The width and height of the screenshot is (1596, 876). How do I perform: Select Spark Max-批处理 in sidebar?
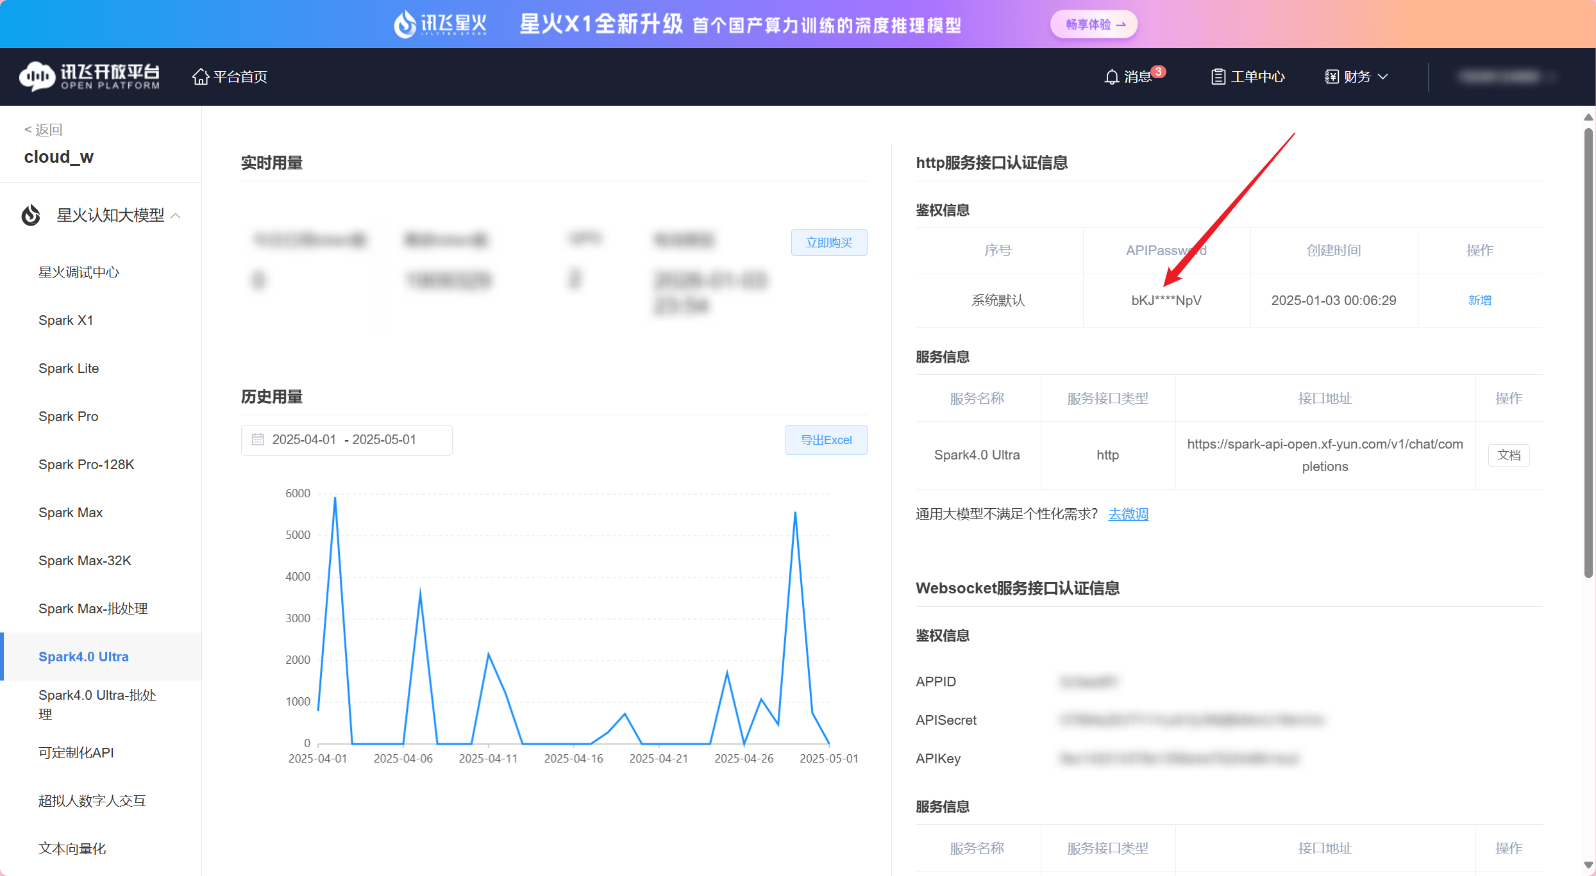(93, 609)
